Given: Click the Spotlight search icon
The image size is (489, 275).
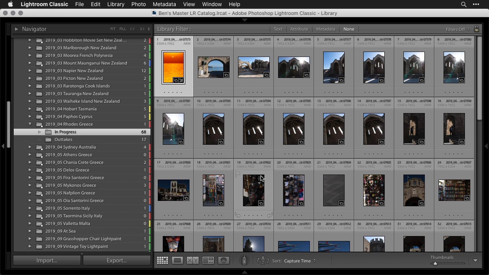Looking at the screenshot, I should pos(464,4).
